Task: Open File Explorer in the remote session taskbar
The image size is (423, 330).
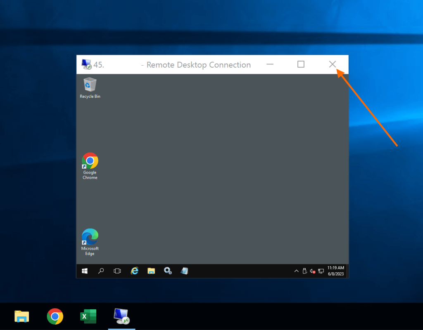Action: [151, 271]
